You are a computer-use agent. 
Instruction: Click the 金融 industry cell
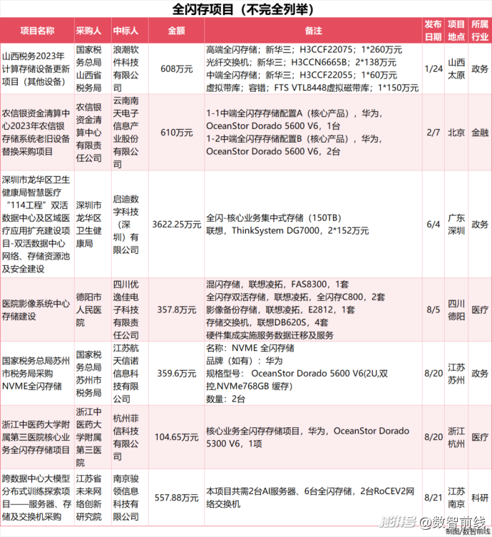click(480, 133)
